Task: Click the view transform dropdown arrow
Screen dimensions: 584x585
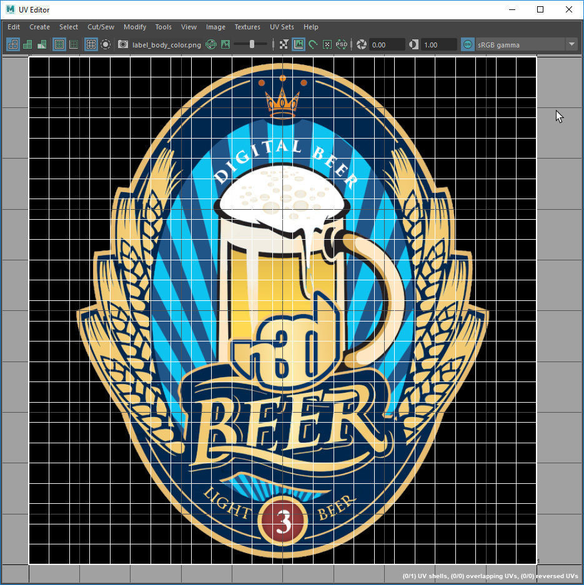Action: [572, 44]
